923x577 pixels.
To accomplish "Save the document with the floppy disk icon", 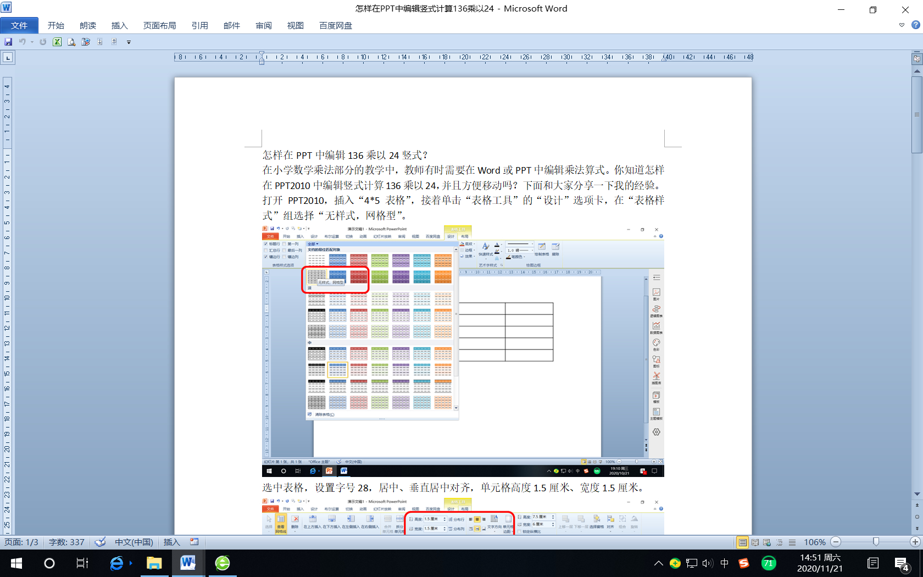I will (x=8, y=42).
